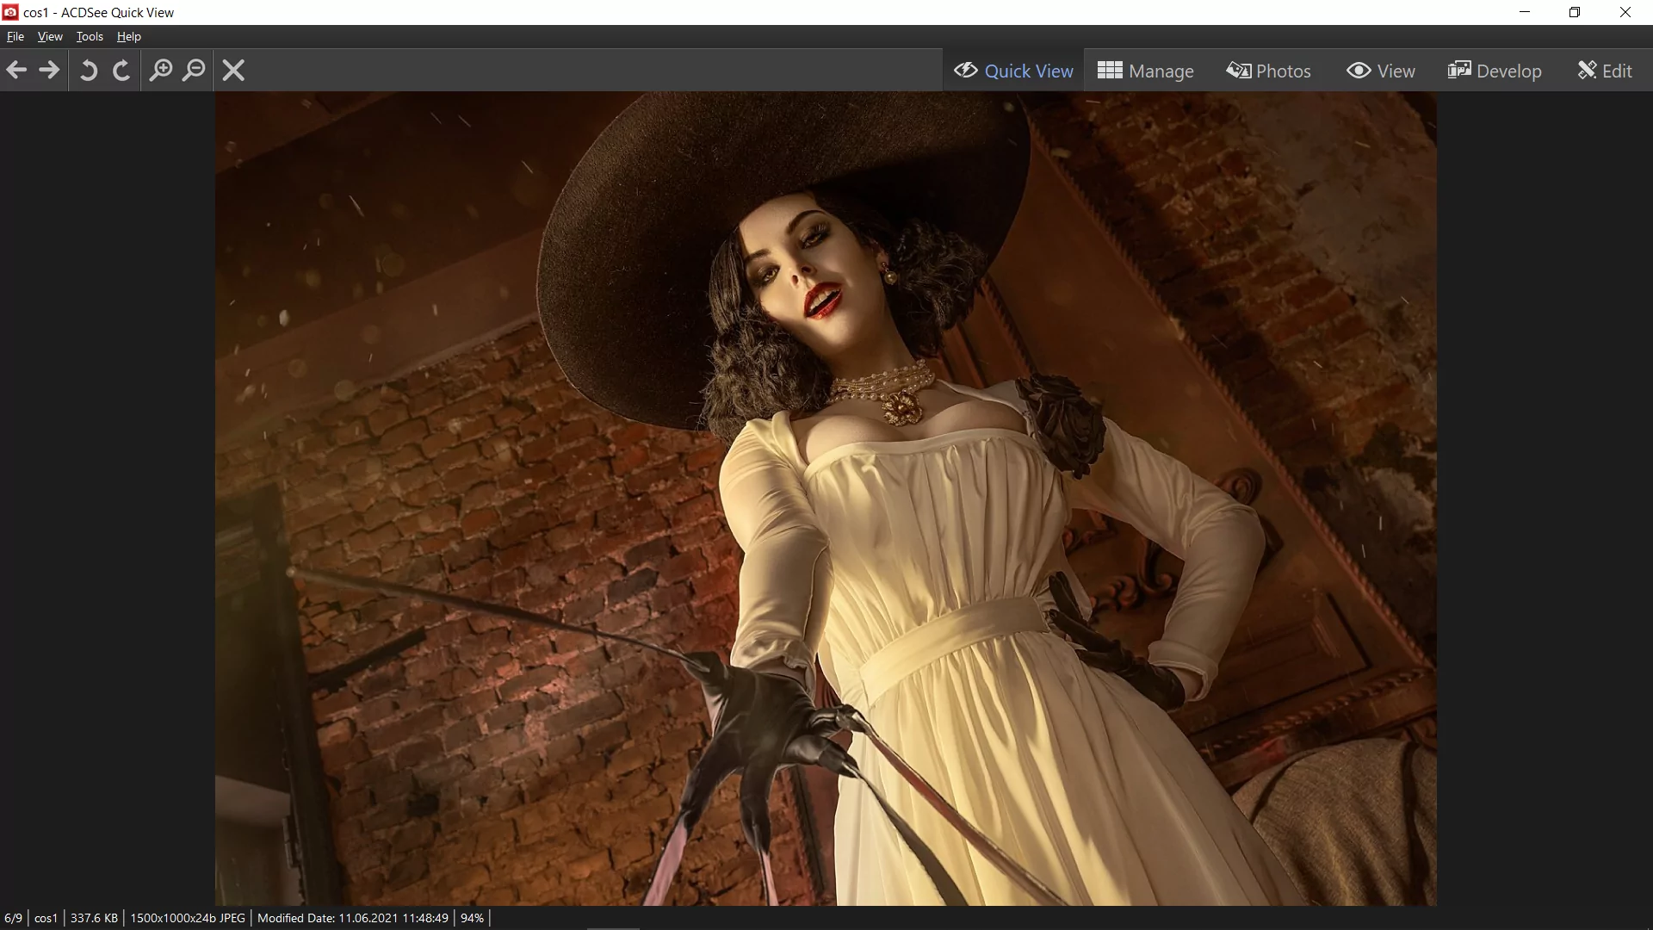Open the View menu
The image size is (1653, 930).
[x=50, y=36]
